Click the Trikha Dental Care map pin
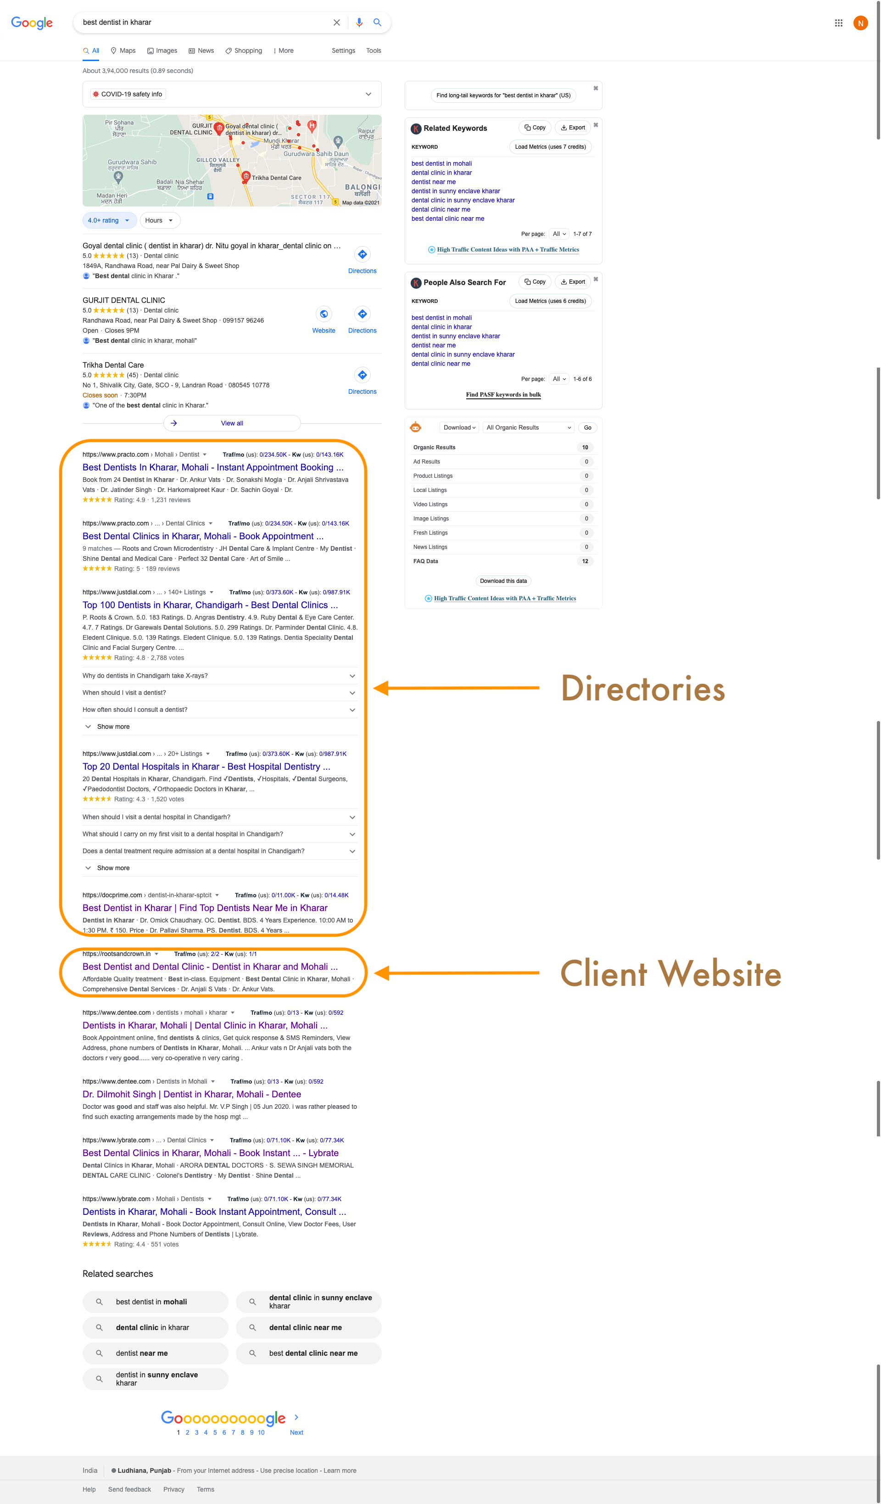This screenshot has width=881, height=1504. tap(245, 176)
